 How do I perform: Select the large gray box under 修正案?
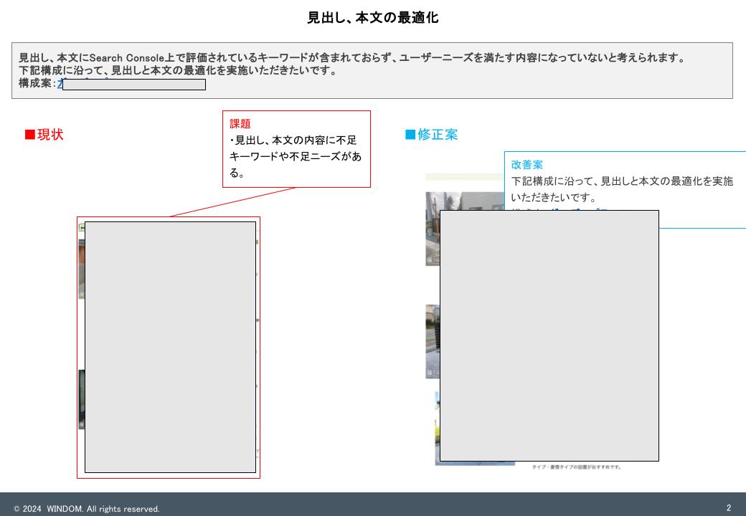pyautogui.click(x=549, y=335)
